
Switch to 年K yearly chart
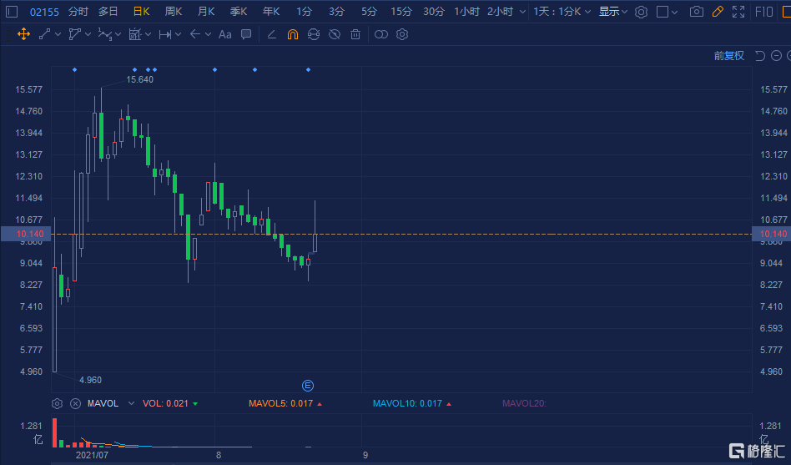[x=271, y=12]
